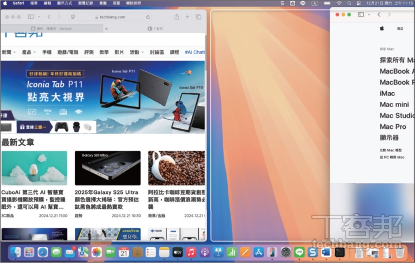Open App Store from the Dock
This screenshot has width=415, height=263.
click(x=259, y=252)
